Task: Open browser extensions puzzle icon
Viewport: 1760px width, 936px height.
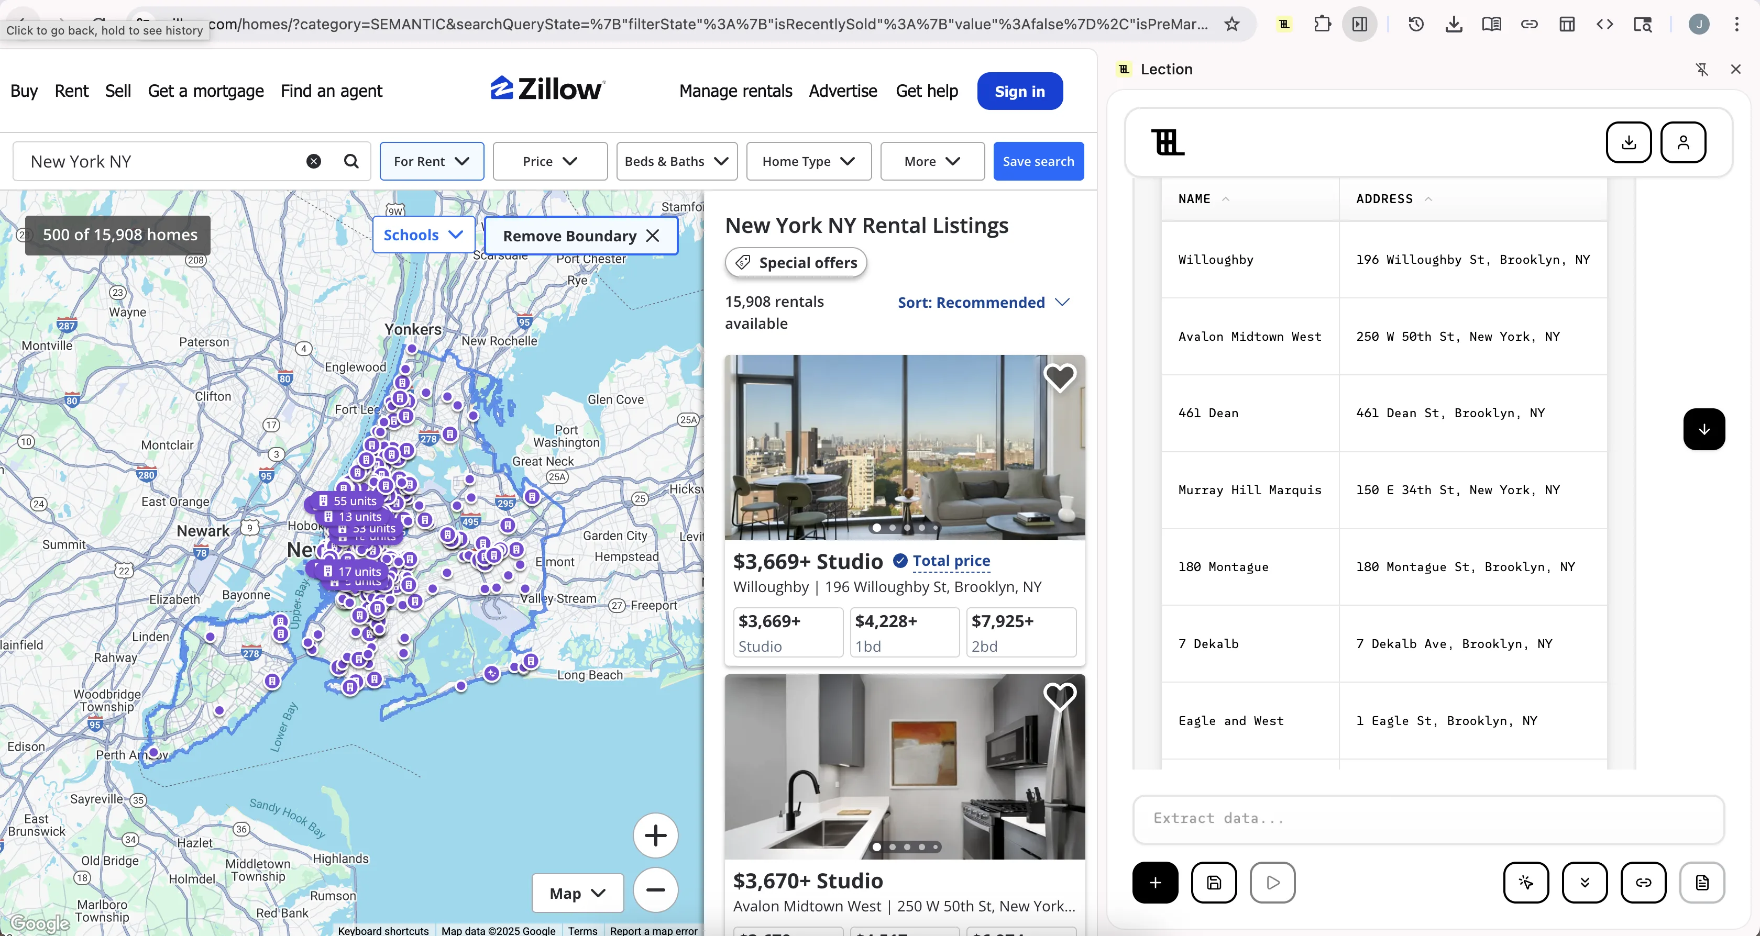Action: [1322, 24]
